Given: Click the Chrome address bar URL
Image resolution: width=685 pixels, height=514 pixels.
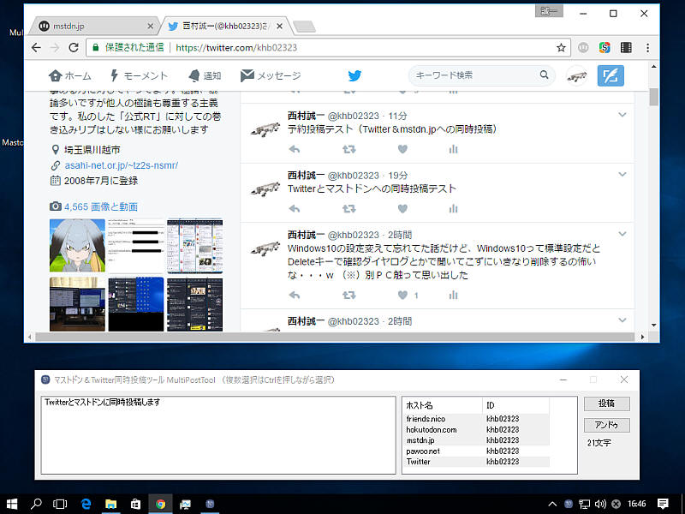Looking at the screenshot, I should click(x=236, y=48).
